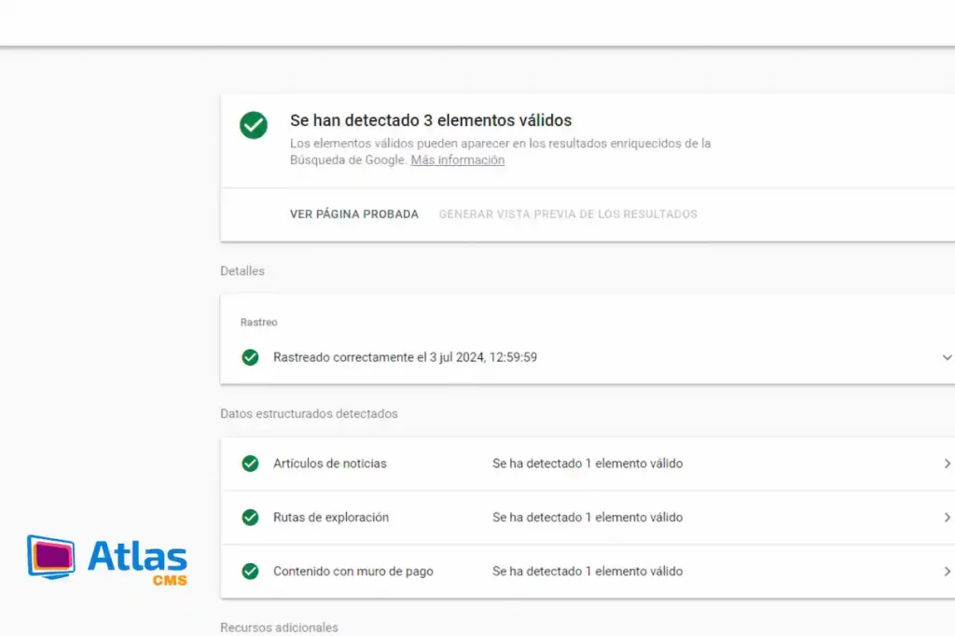955x636 pixels.
Task: Expand the Rastreo details chevron
Action: [x=947, y=357]
